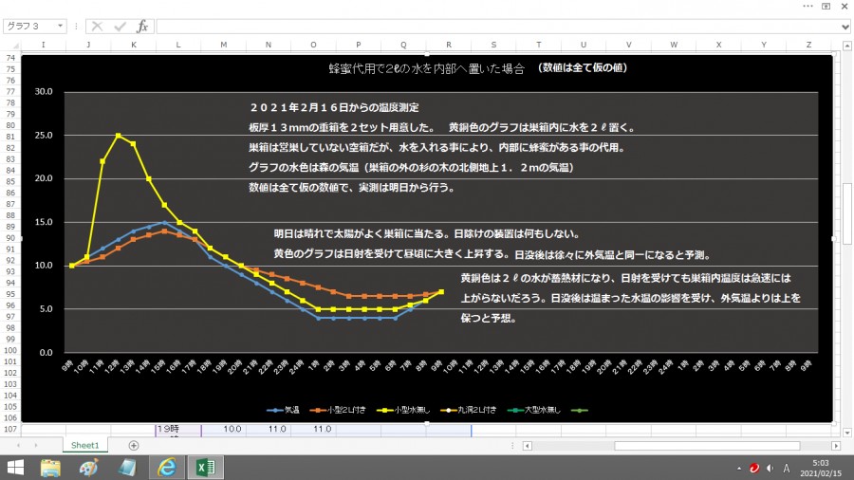Image resolution: width=854 pixels, height=480 pixels.
Task: Show hidden system tray icons
Action: [x=740, y=467]
